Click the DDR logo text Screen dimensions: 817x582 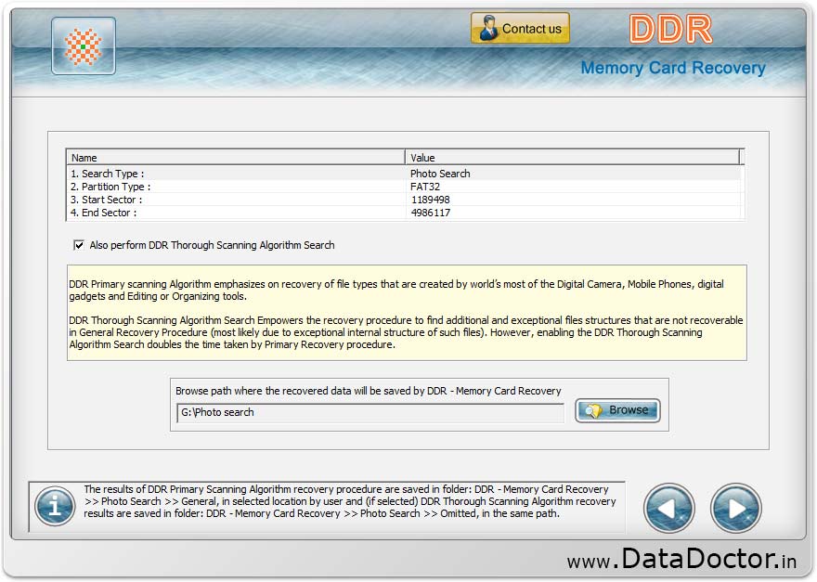670,29
